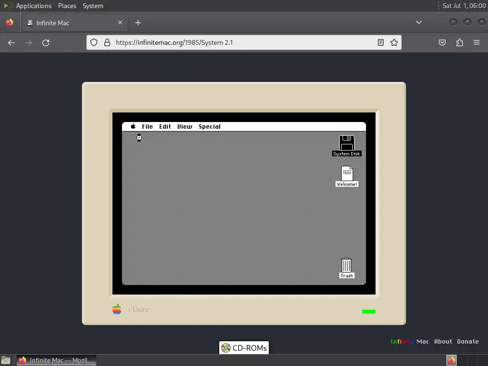Click the tracking protection shield icon

[94, 42]
